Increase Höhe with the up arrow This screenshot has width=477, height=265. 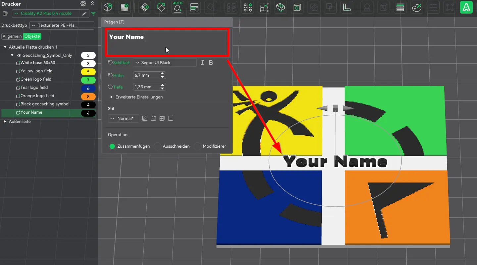pyautogui.click(x=162, y=74)
